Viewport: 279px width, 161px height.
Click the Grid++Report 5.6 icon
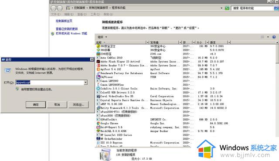pos(98,127)
